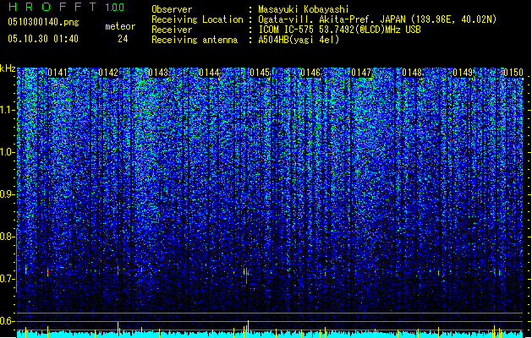The width and height of the screenshot is (532, 338).
Task: Click the Receiving antenna field label
Action: click(x=195, y=40)
